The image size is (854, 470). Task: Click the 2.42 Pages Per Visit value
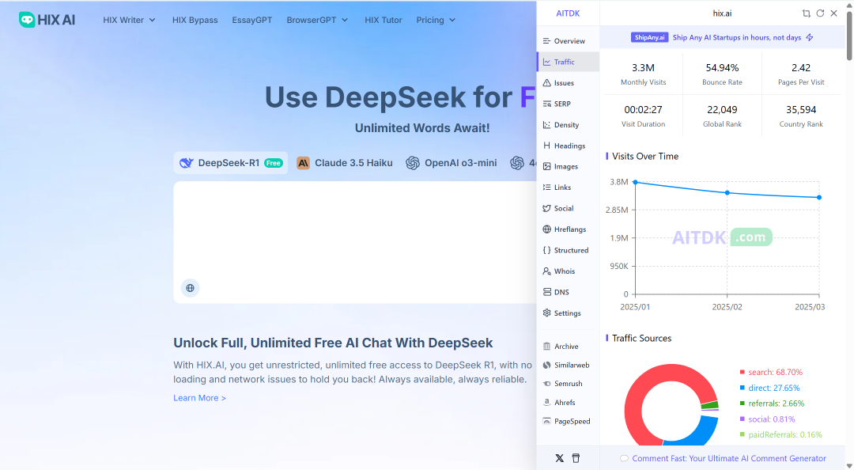[801, 68]
